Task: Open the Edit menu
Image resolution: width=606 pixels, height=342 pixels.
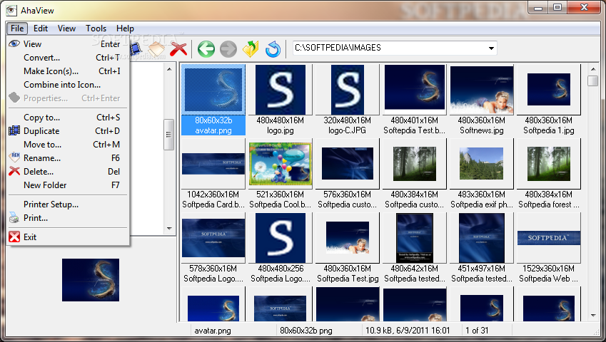Action: (x=40, y=28)
